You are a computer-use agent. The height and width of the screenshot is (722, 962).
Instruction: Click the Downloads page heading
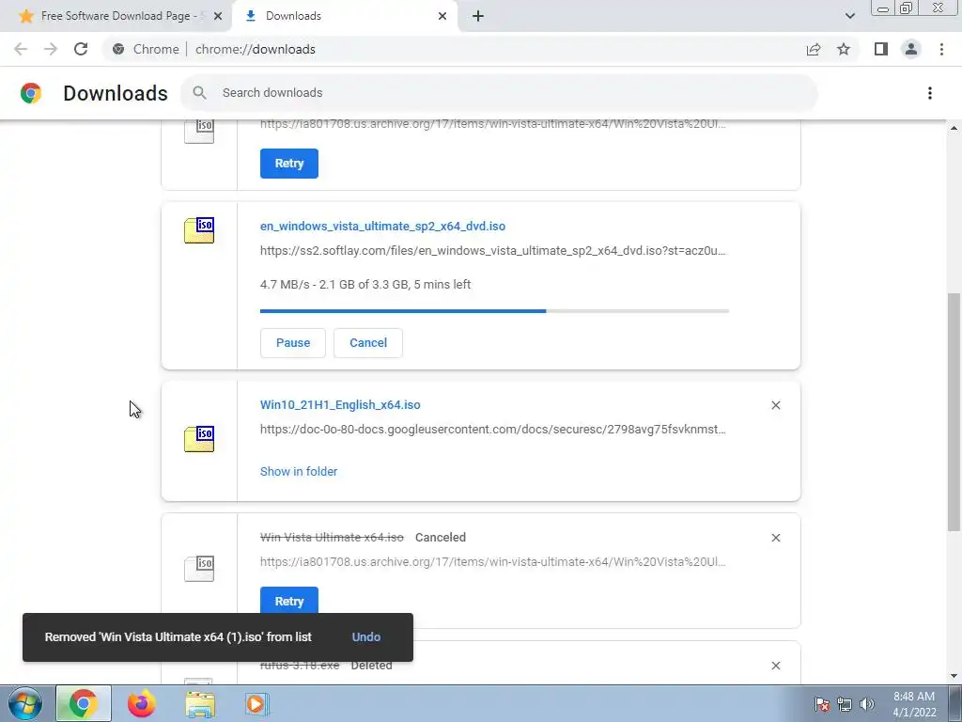[x=116, y=93]
